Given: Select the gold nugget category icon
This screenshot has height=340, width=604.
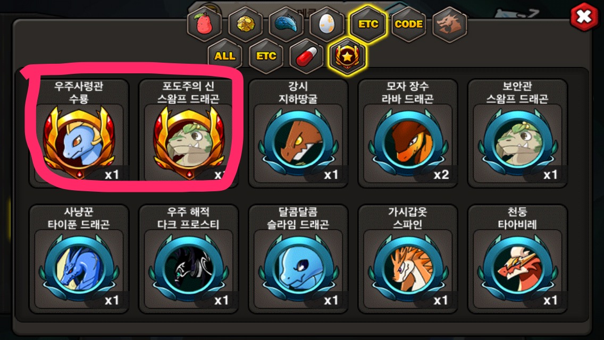Looking at the screenshot, I should 246,24.
